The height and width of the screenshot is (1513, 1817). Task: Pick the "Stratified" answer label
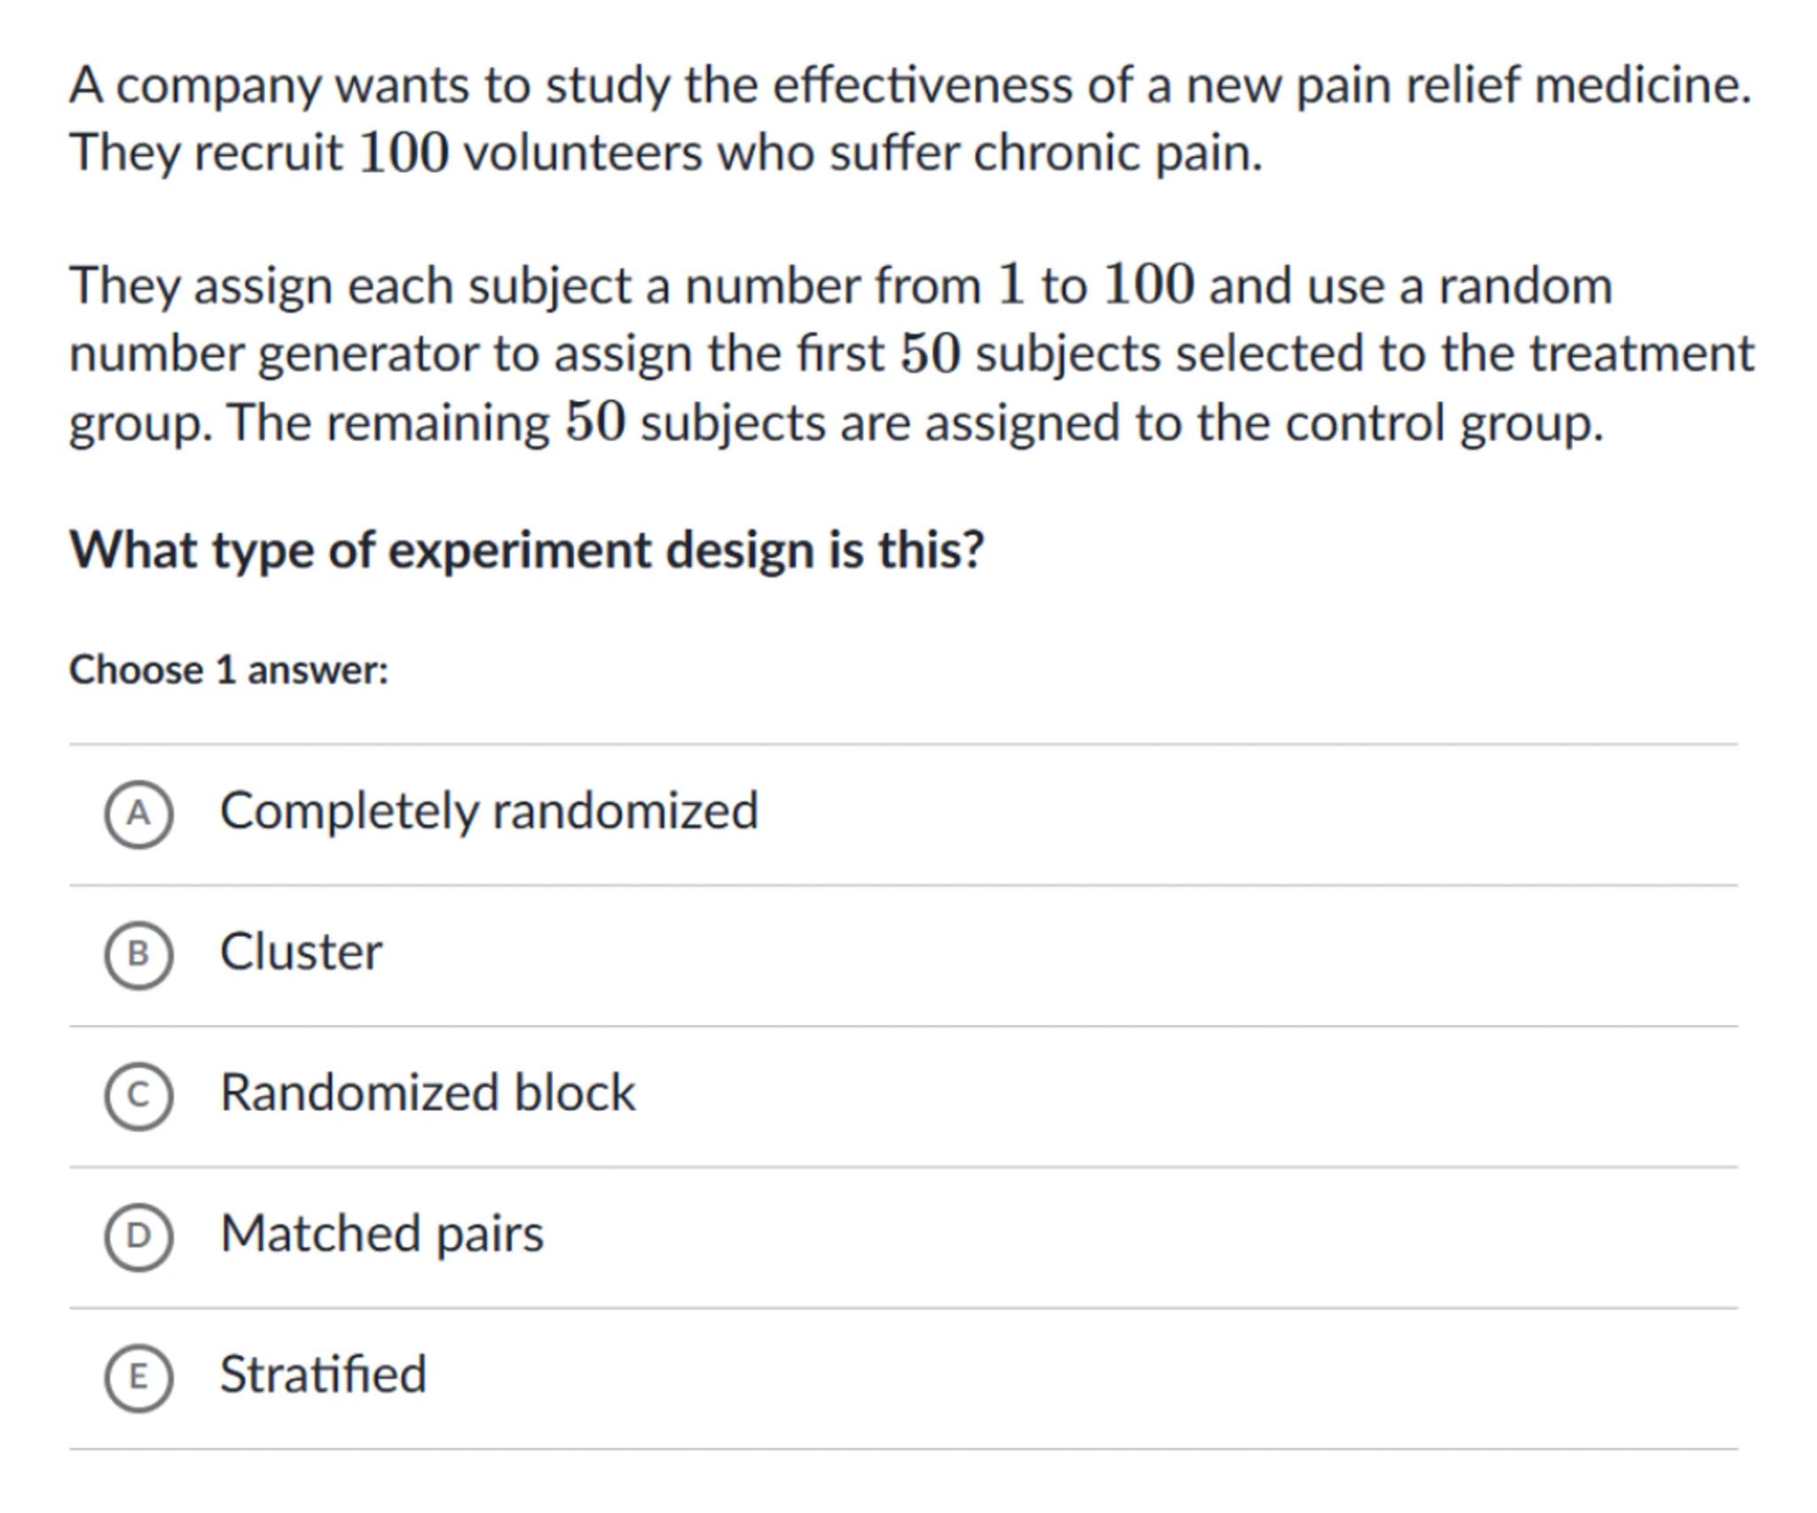[323, 1374]
